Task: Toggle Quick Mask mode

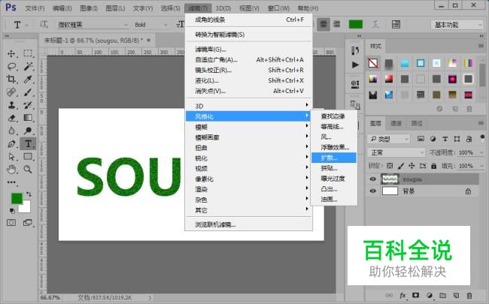Action: coord(11,222)
